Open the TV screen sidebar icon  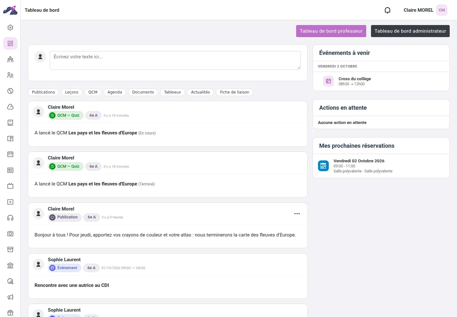click(x=10, y=186)
